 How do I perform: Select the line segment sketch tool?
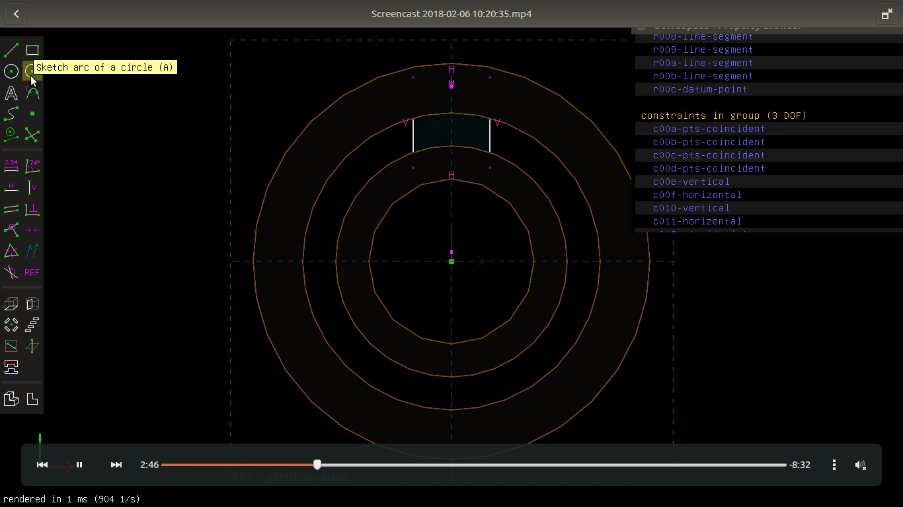coord(11,50)
